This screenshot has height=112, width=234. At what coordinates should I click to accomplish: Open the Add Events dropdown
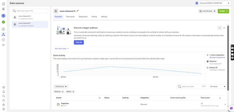pos(61,87)
